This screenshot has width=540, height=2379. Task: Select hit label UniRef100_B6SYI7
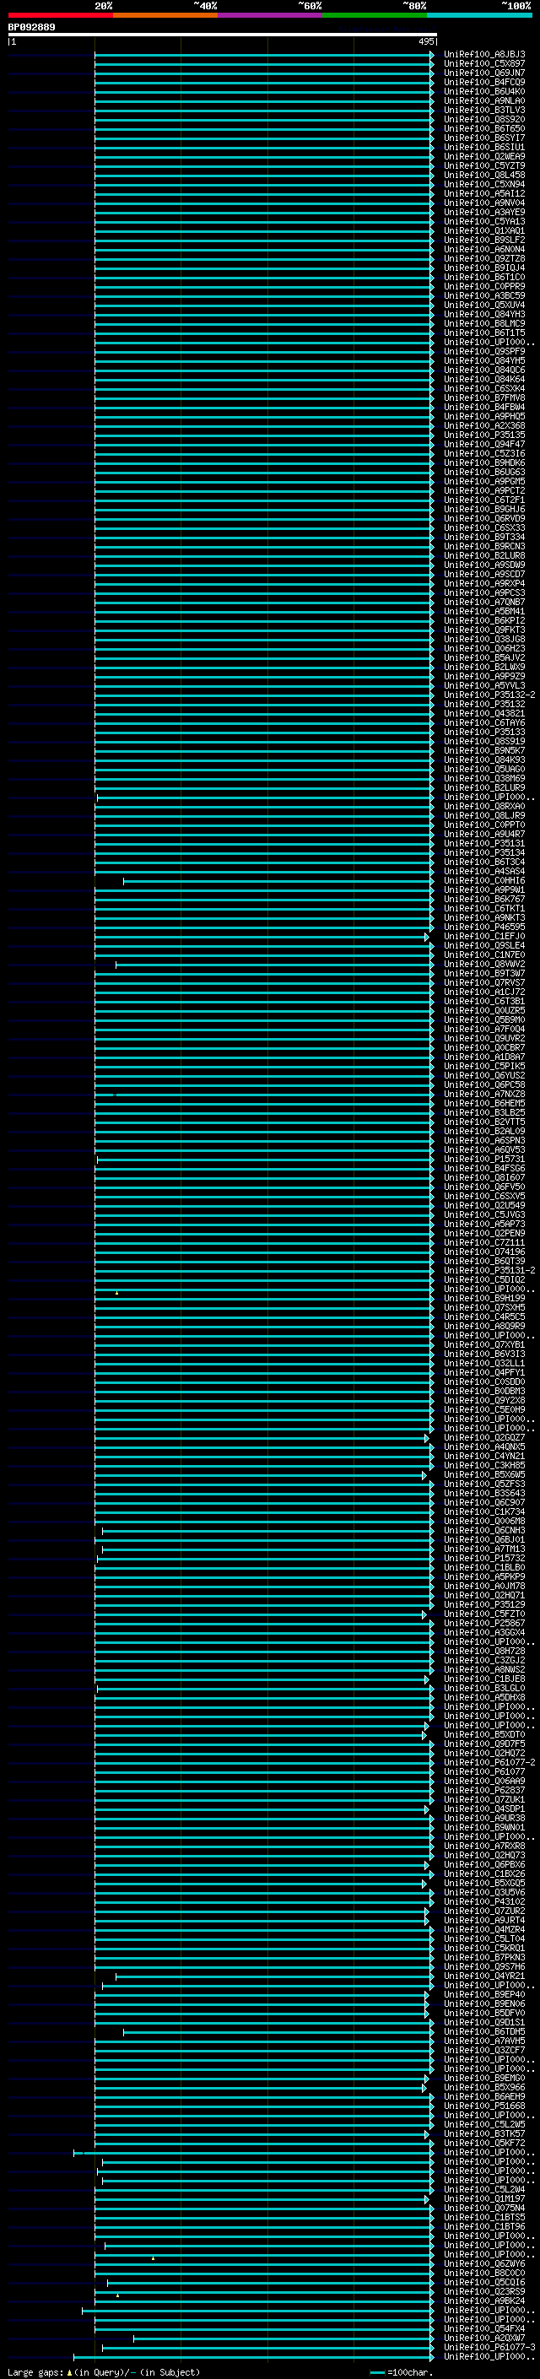coord(484,138)
